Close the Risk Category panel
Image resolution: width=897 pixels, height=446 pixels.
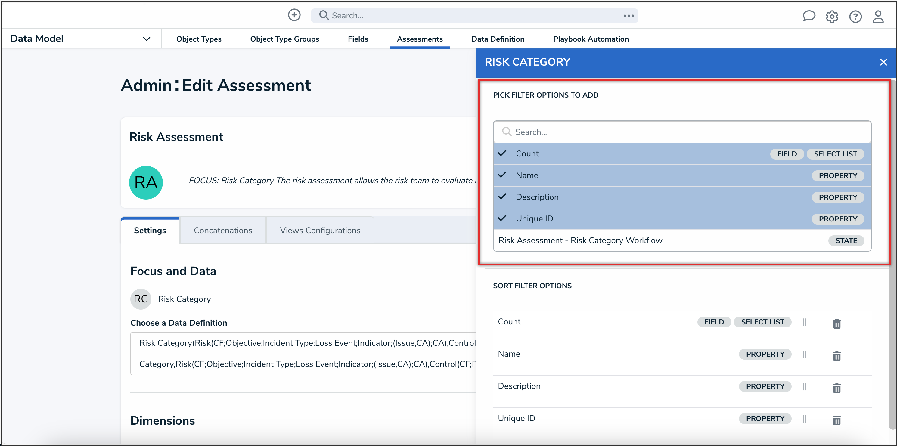[x=883, y=62]
